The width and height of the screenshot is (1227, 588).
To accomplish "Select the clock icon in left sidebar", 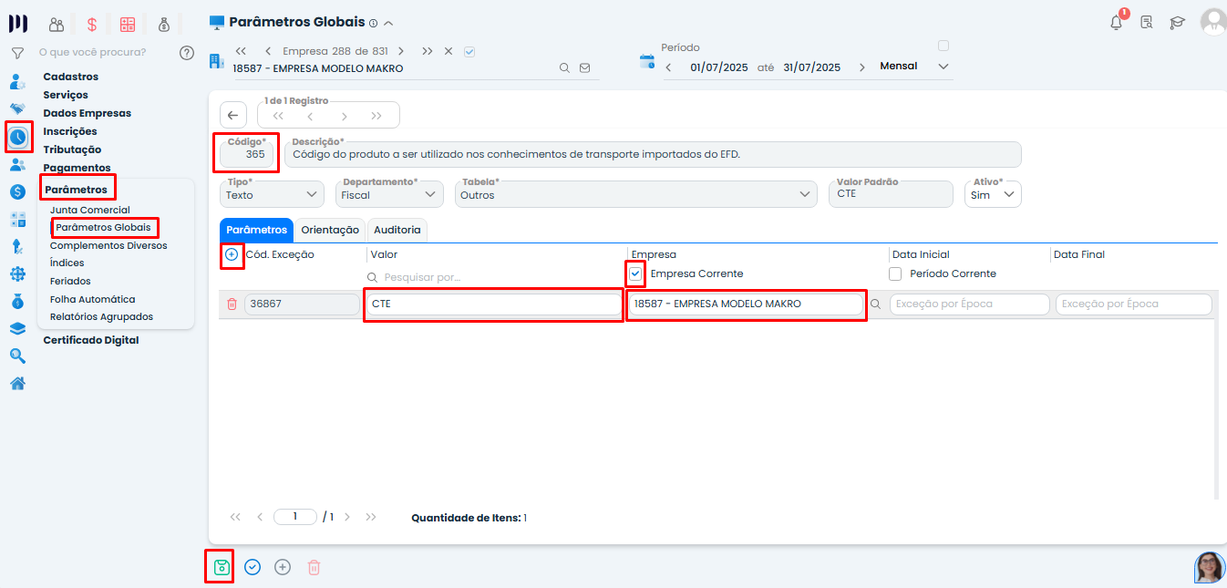I will [x=18, y=137].
